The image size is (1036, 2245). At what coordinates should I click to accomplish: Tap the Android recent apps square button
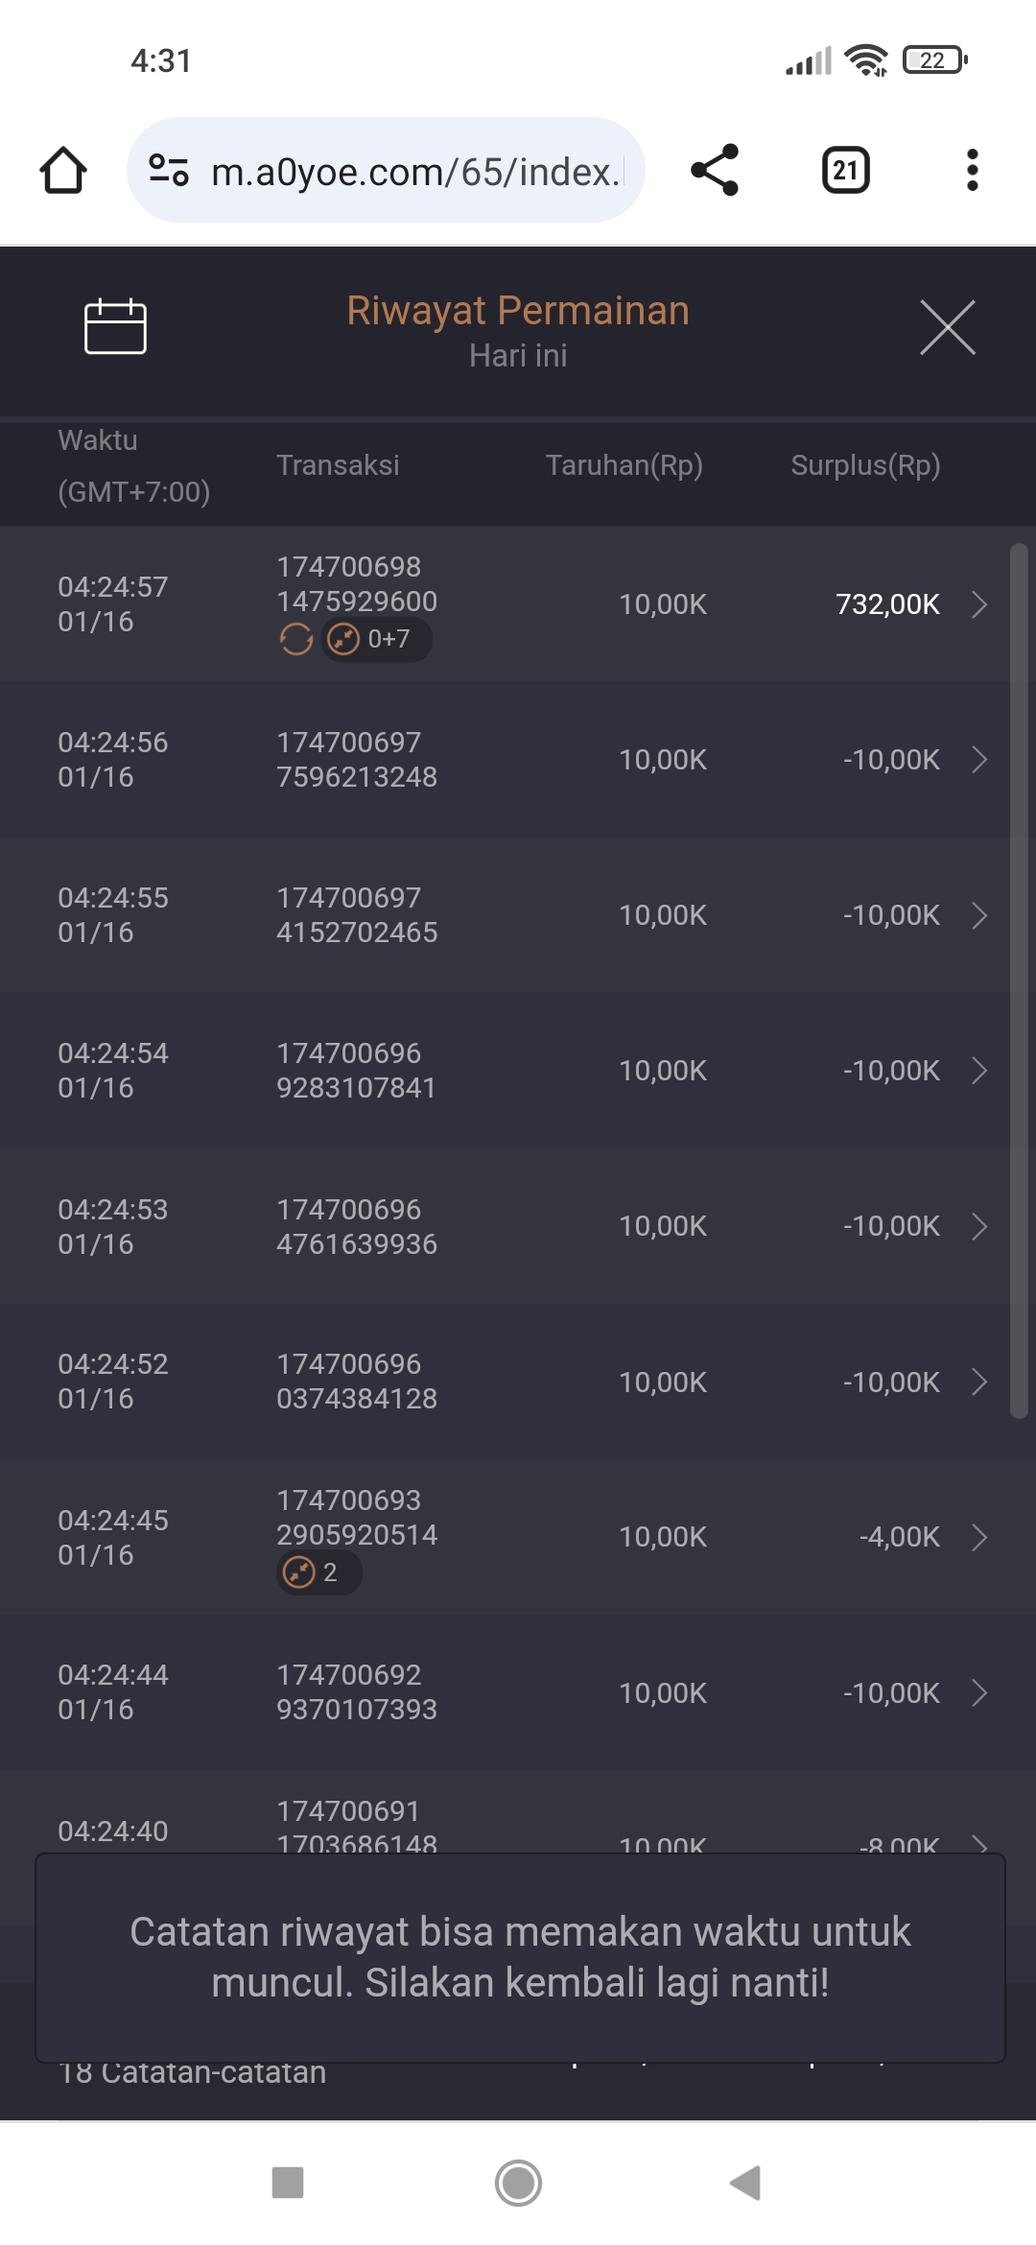point(288,2183)
